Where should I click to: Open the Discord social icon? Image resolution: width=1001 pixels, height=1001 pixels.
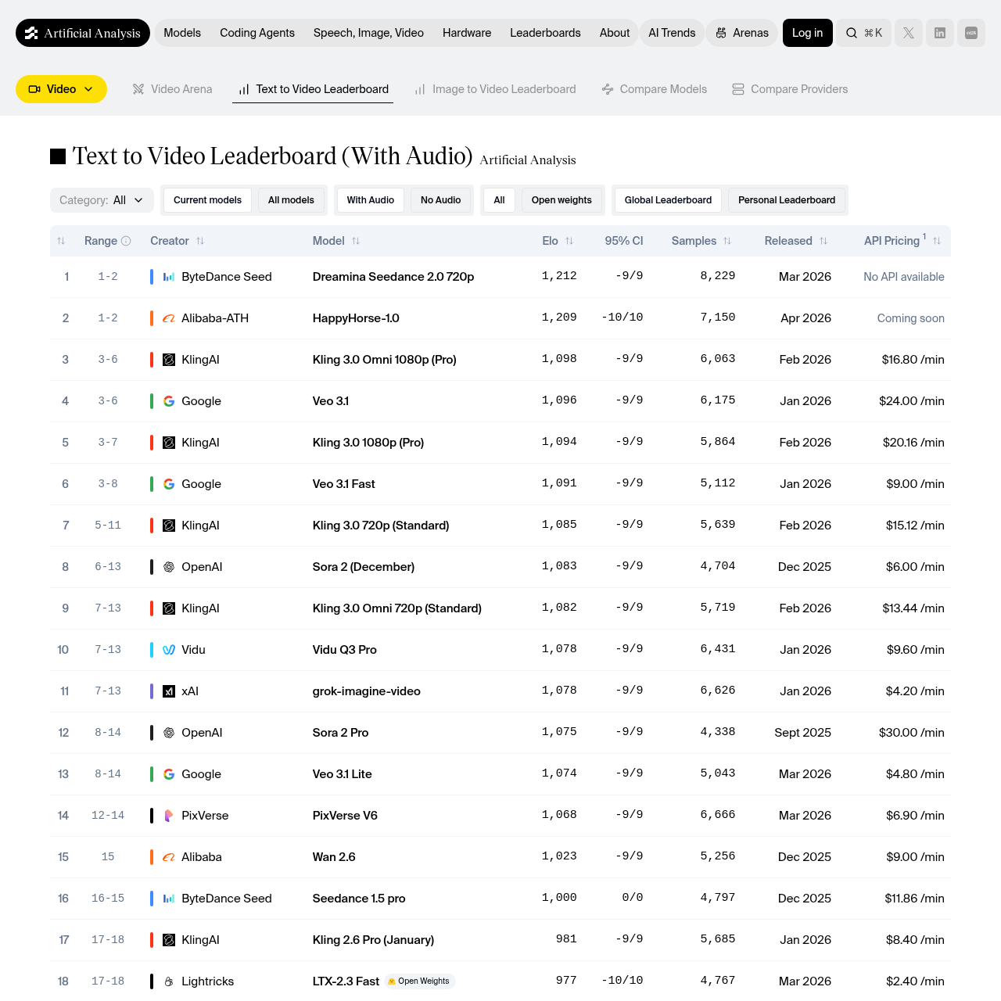(x=971, y=33)
